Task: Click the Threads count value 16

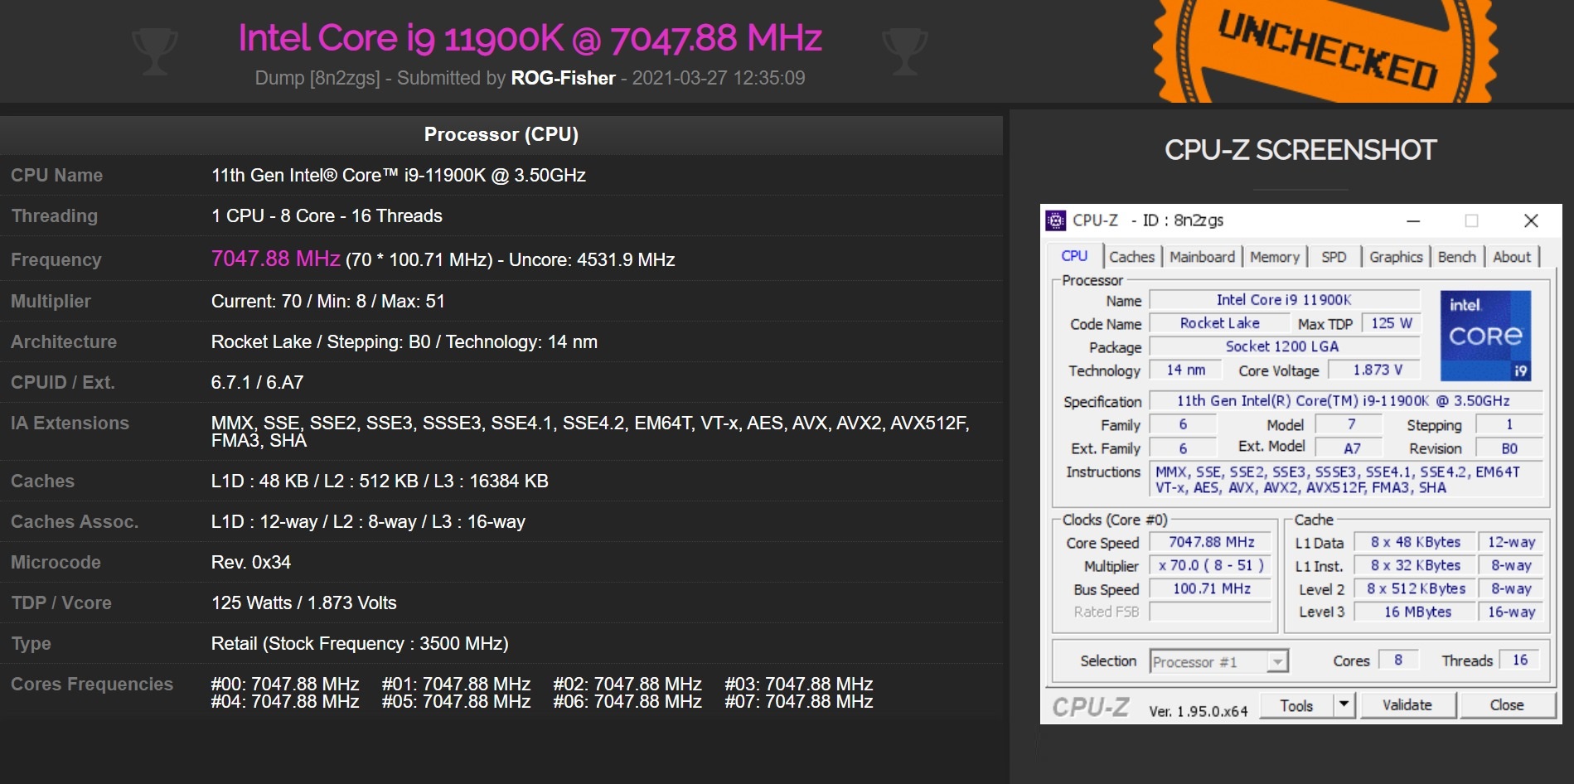Action: 1519,660
